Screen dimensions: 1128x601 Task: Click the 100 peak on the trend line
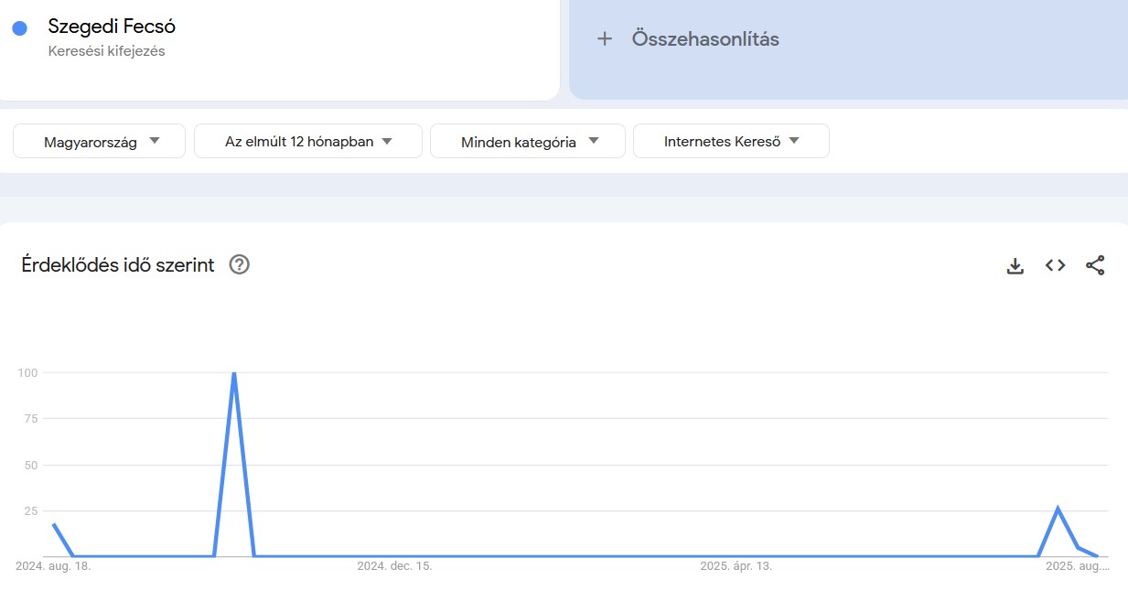(x=234, y=372)
